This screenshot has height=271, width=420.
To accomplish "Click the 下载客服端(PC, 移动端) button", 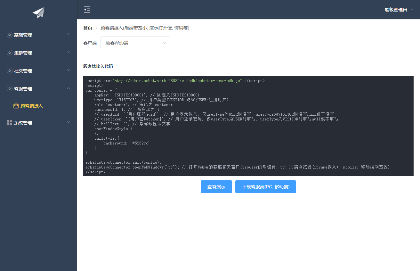I will pyautogui.click(x=265, y=187).
